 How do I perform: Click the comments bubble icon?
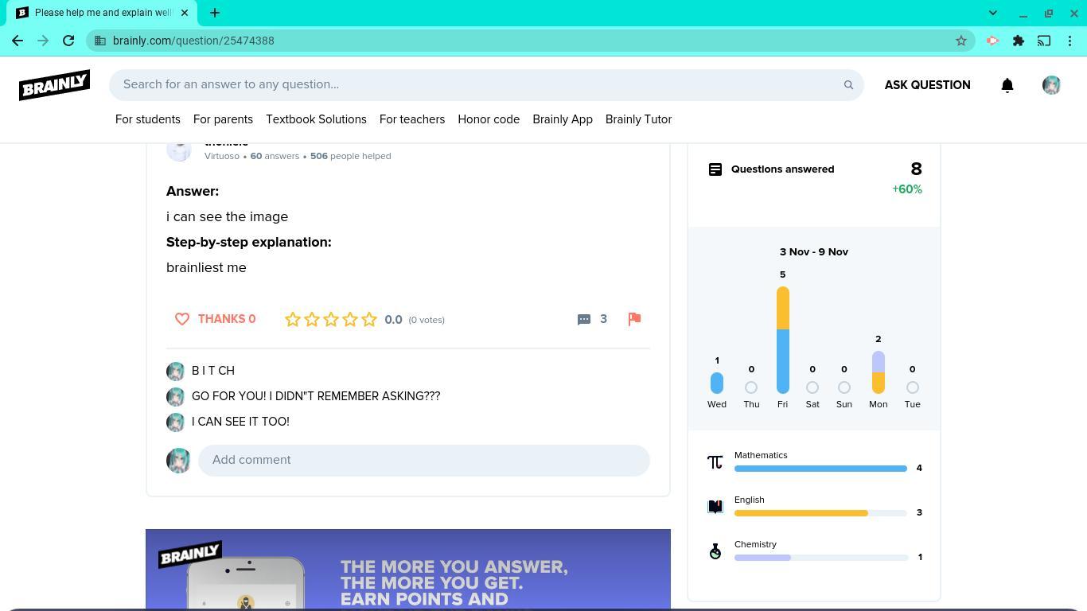[x=584, y=319]
